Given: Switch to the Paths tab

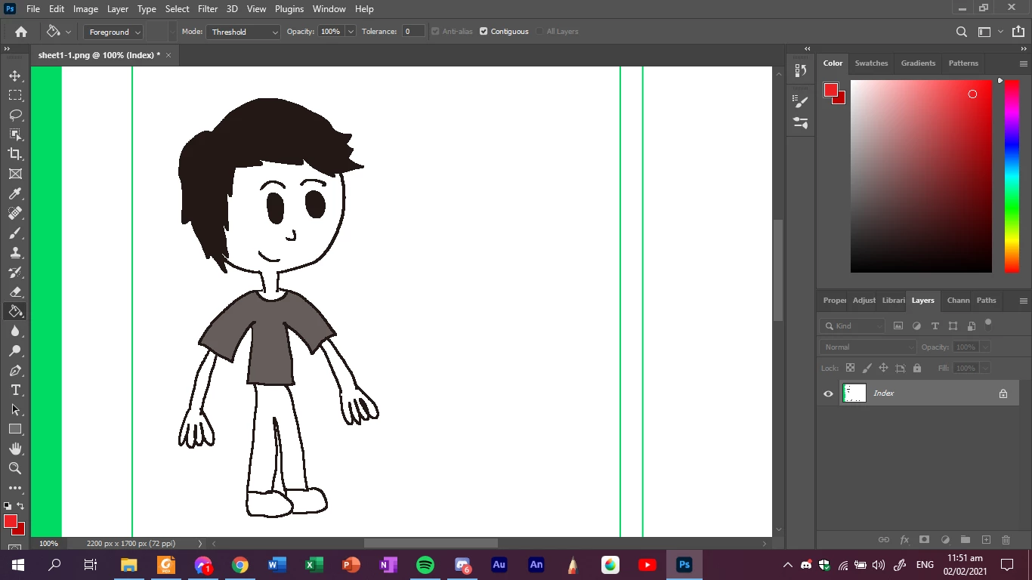Looking at the screenshot, I should click(986, 301).
